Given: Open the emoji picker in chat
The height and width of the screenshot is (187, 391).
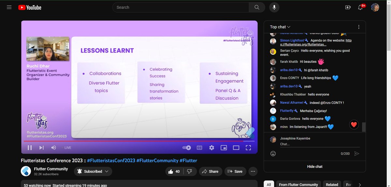Looking at the screenshot, I should click(273, 153).
